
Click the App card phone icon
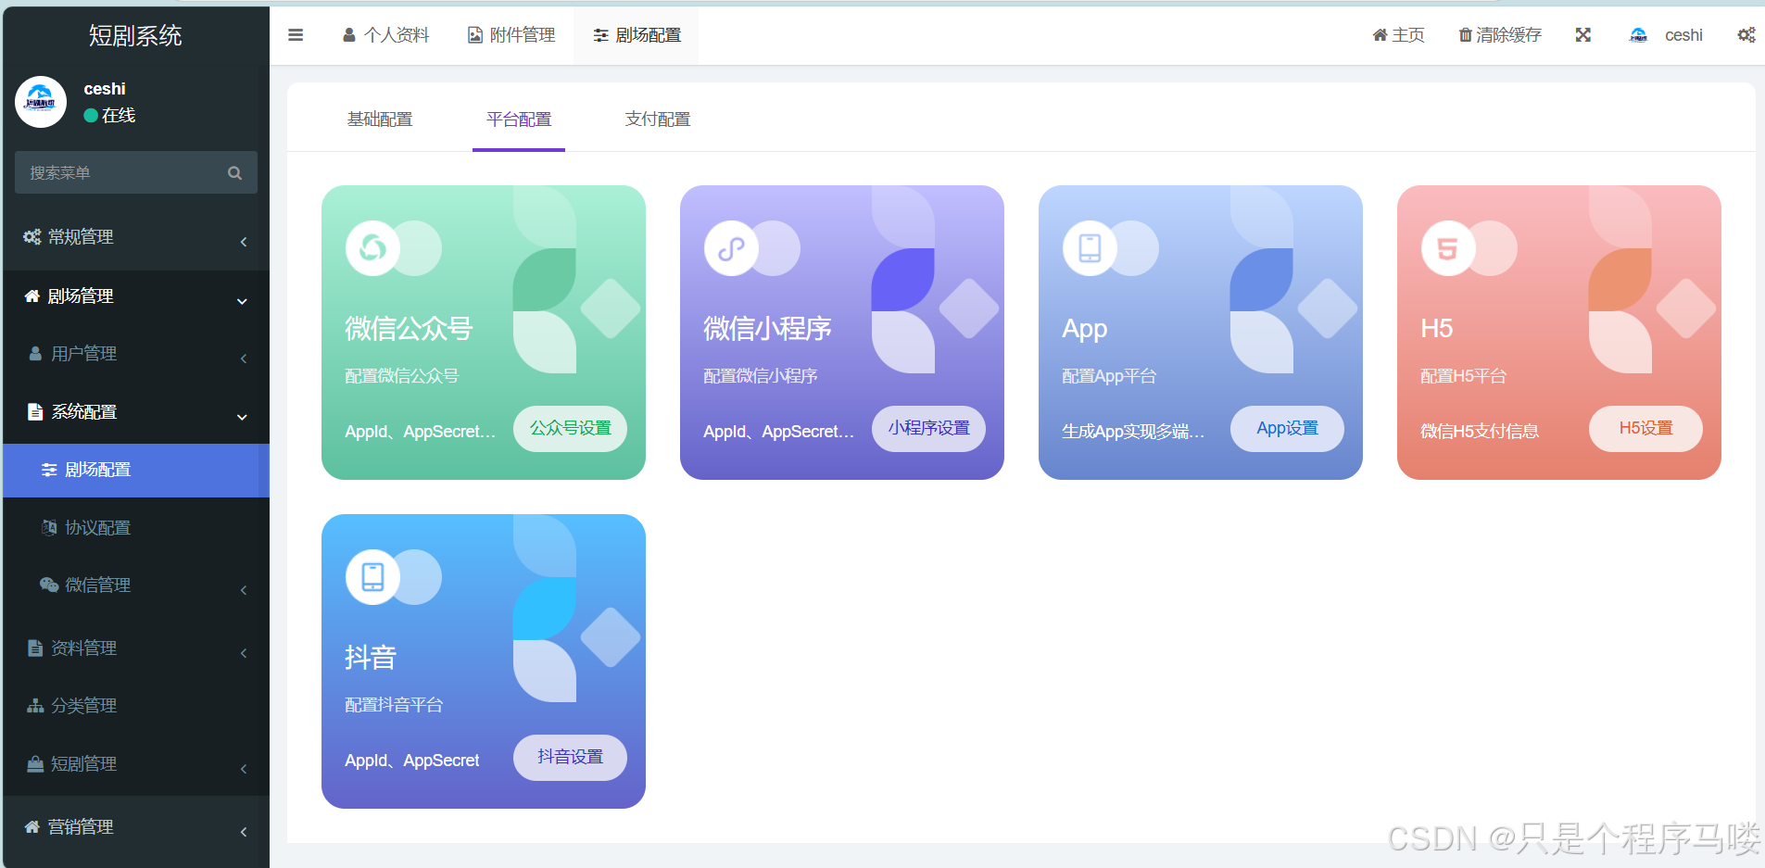coord(1090,248)
